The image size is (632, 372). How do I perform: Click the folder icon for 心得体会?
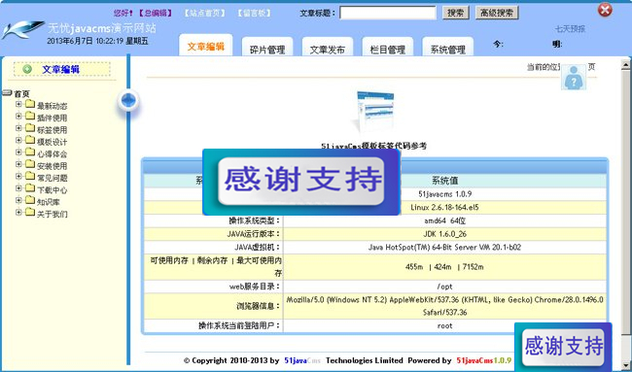point(30,152)
